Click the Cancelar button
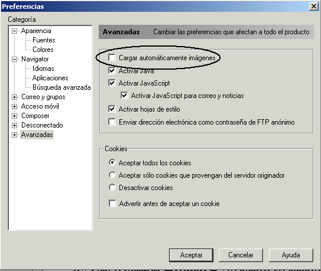 click(x=241, y=255)
